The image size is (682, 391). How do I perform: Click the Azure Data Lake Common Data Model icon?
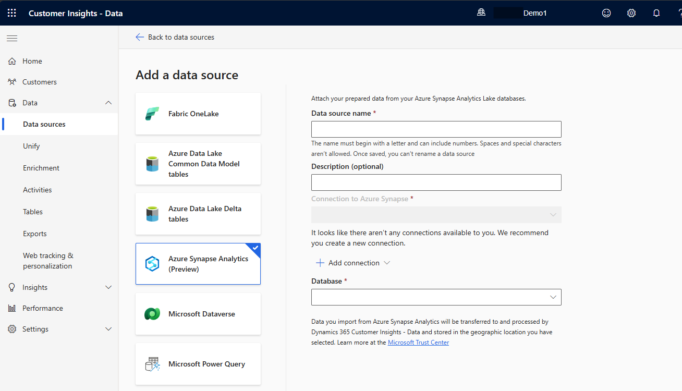tap(152, 164)
